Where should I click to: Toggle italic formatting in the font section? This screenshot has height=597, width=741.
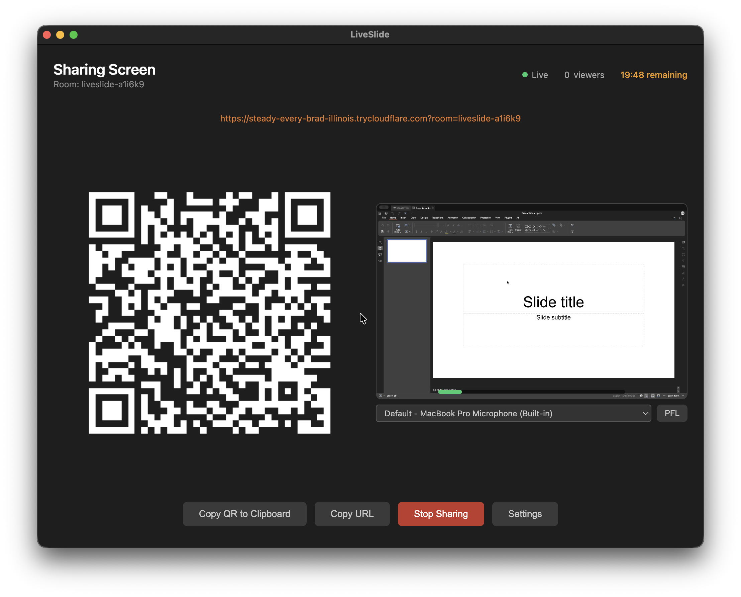[x=421, y=232]
